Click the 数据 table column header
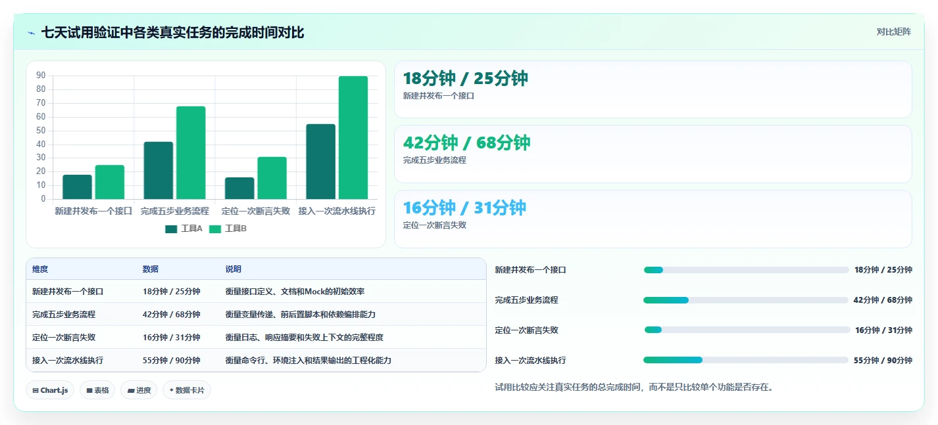The image size is (938, 425). pyautogui.click(x=151, y=269)
